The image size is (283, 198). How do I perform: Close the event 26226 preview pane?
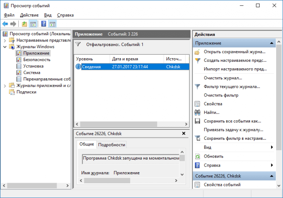click(x=184, y=133)
